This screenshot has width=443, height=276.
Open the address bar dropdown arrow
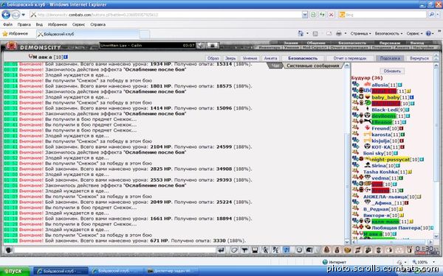pos(305,15)
